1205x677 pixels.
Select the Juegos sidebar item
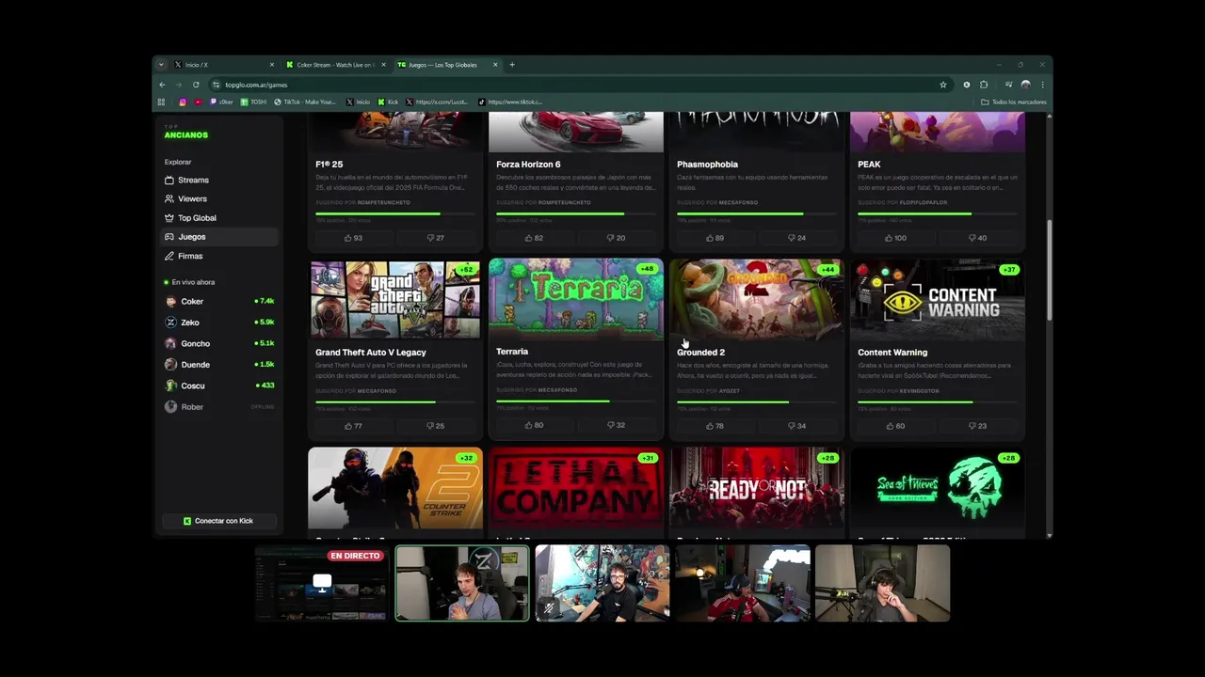219,237
